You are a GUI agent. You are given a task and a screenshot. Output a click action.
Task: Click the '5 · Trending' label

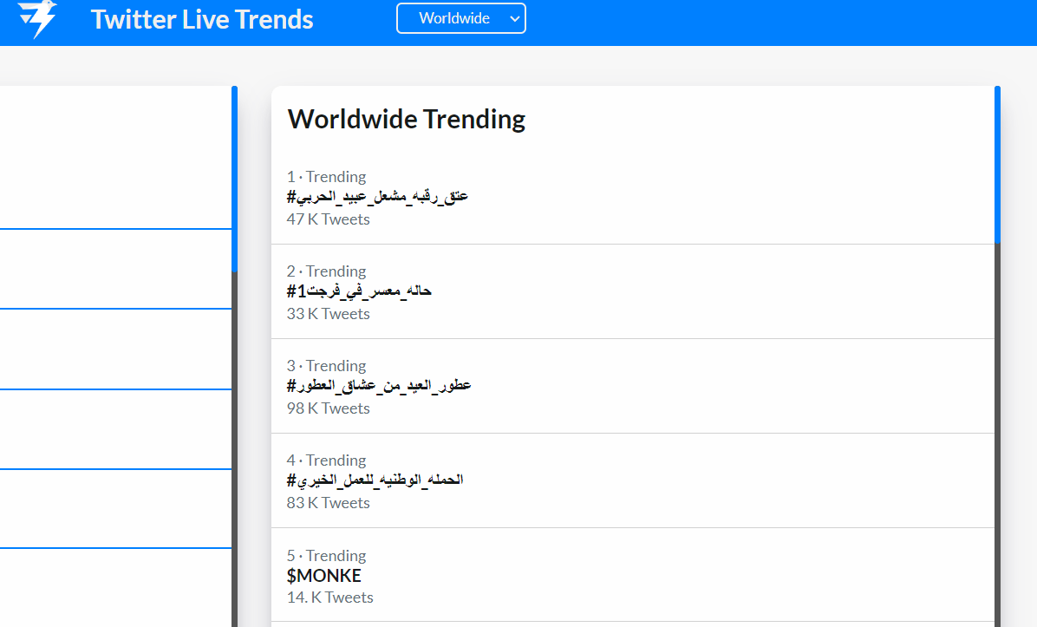pyautogui.click(x=326, y=556)
